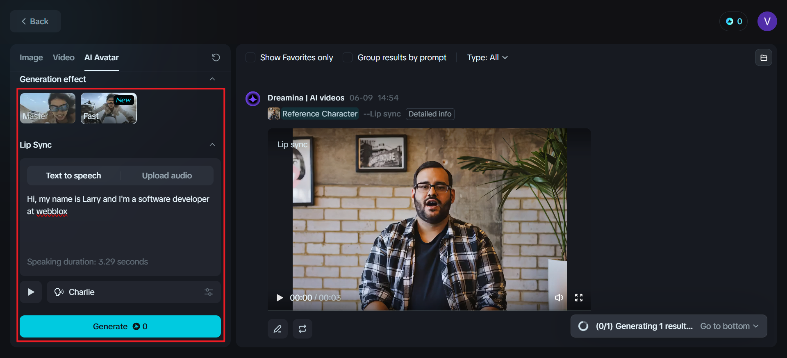The image size is (787, 358).
Task: Enable Group results by prompt checkbox
Action: [348, 57]
